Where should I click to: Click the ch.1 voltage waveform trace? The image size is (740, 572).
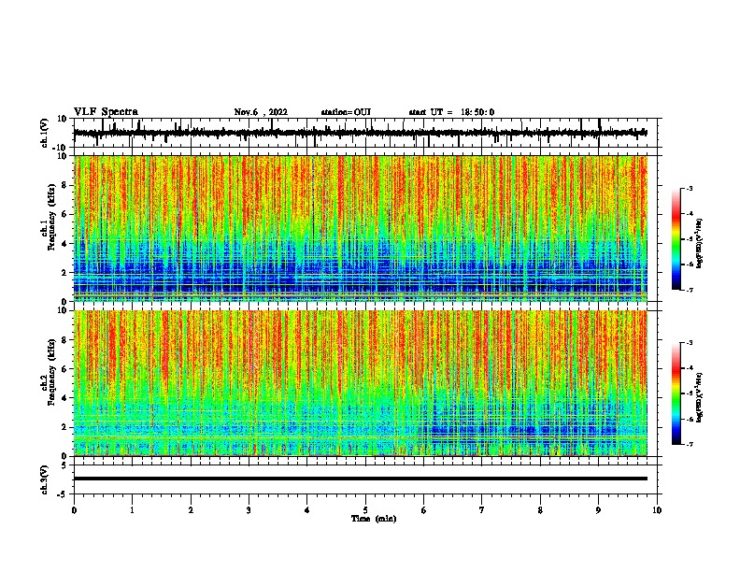coord(360,133)
